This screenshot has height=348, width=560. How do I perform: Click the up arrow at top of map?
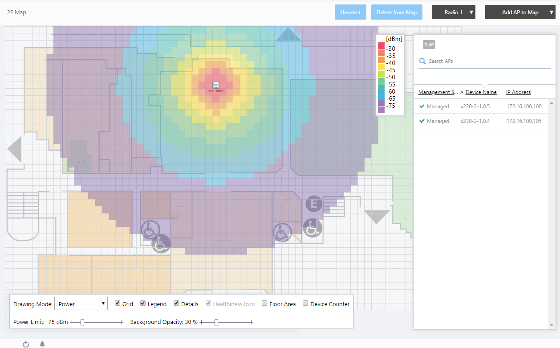tap(288, 35)
